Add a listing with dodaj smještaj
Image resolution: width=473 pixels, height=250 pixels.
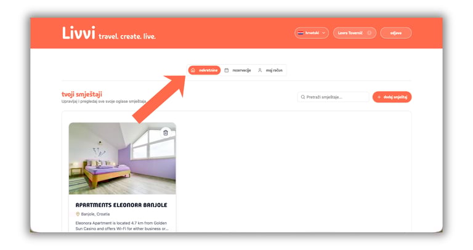[392, 97]
